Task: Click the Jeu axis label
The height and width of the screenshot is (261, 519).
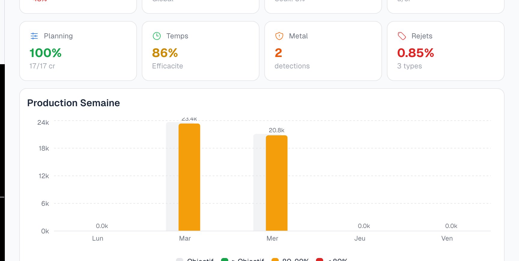Action: click(360, 238)
